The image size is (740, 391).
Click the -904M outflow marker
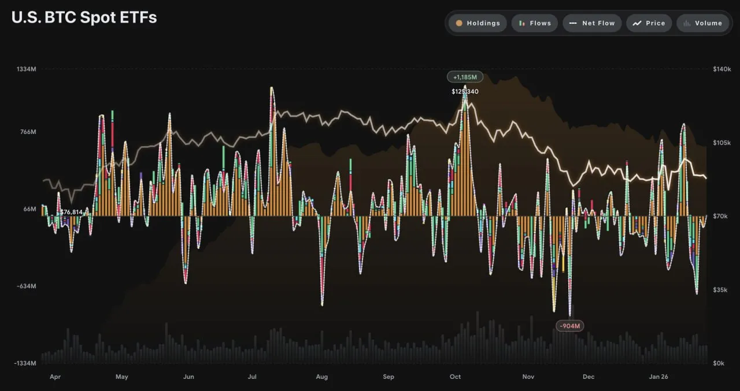[x=569, y=326]
